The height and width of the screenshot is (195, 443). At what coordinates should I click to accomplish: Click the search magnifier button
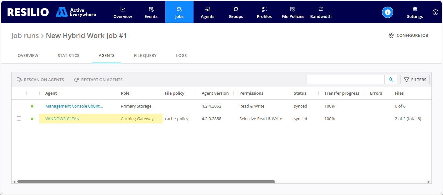391,80
